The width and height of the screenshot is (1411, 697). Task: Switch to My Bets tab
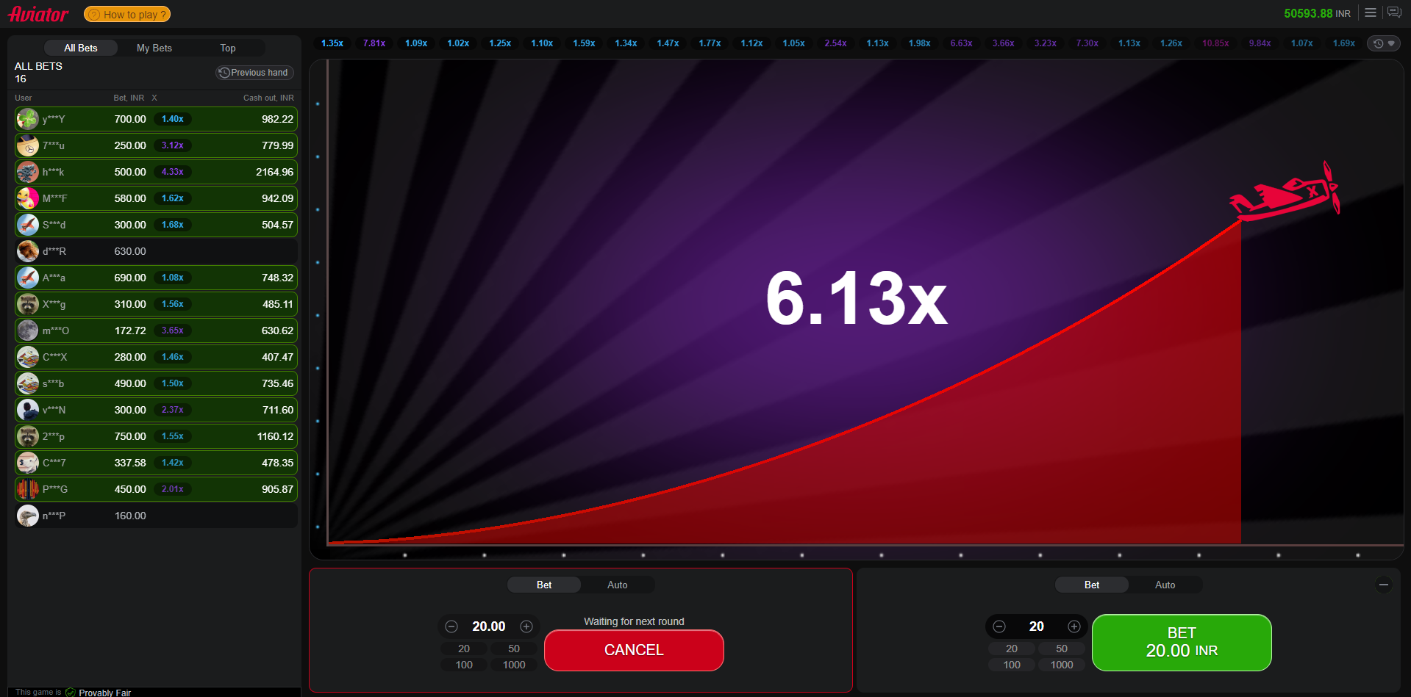[x=154, y=48]
